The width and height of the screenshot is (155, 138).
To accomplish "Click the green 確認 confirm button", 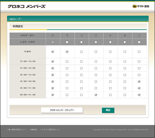I will pyautogui.click(x=108, y=110).
